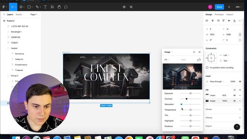247x139 pixels.
Task: Click image preview thumbnail in Image panel
Action: 182,76
